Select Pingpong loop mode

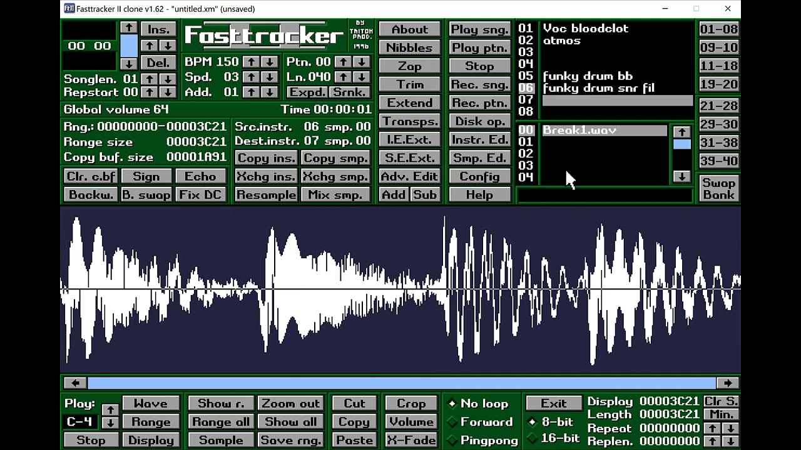click(482, 440)
